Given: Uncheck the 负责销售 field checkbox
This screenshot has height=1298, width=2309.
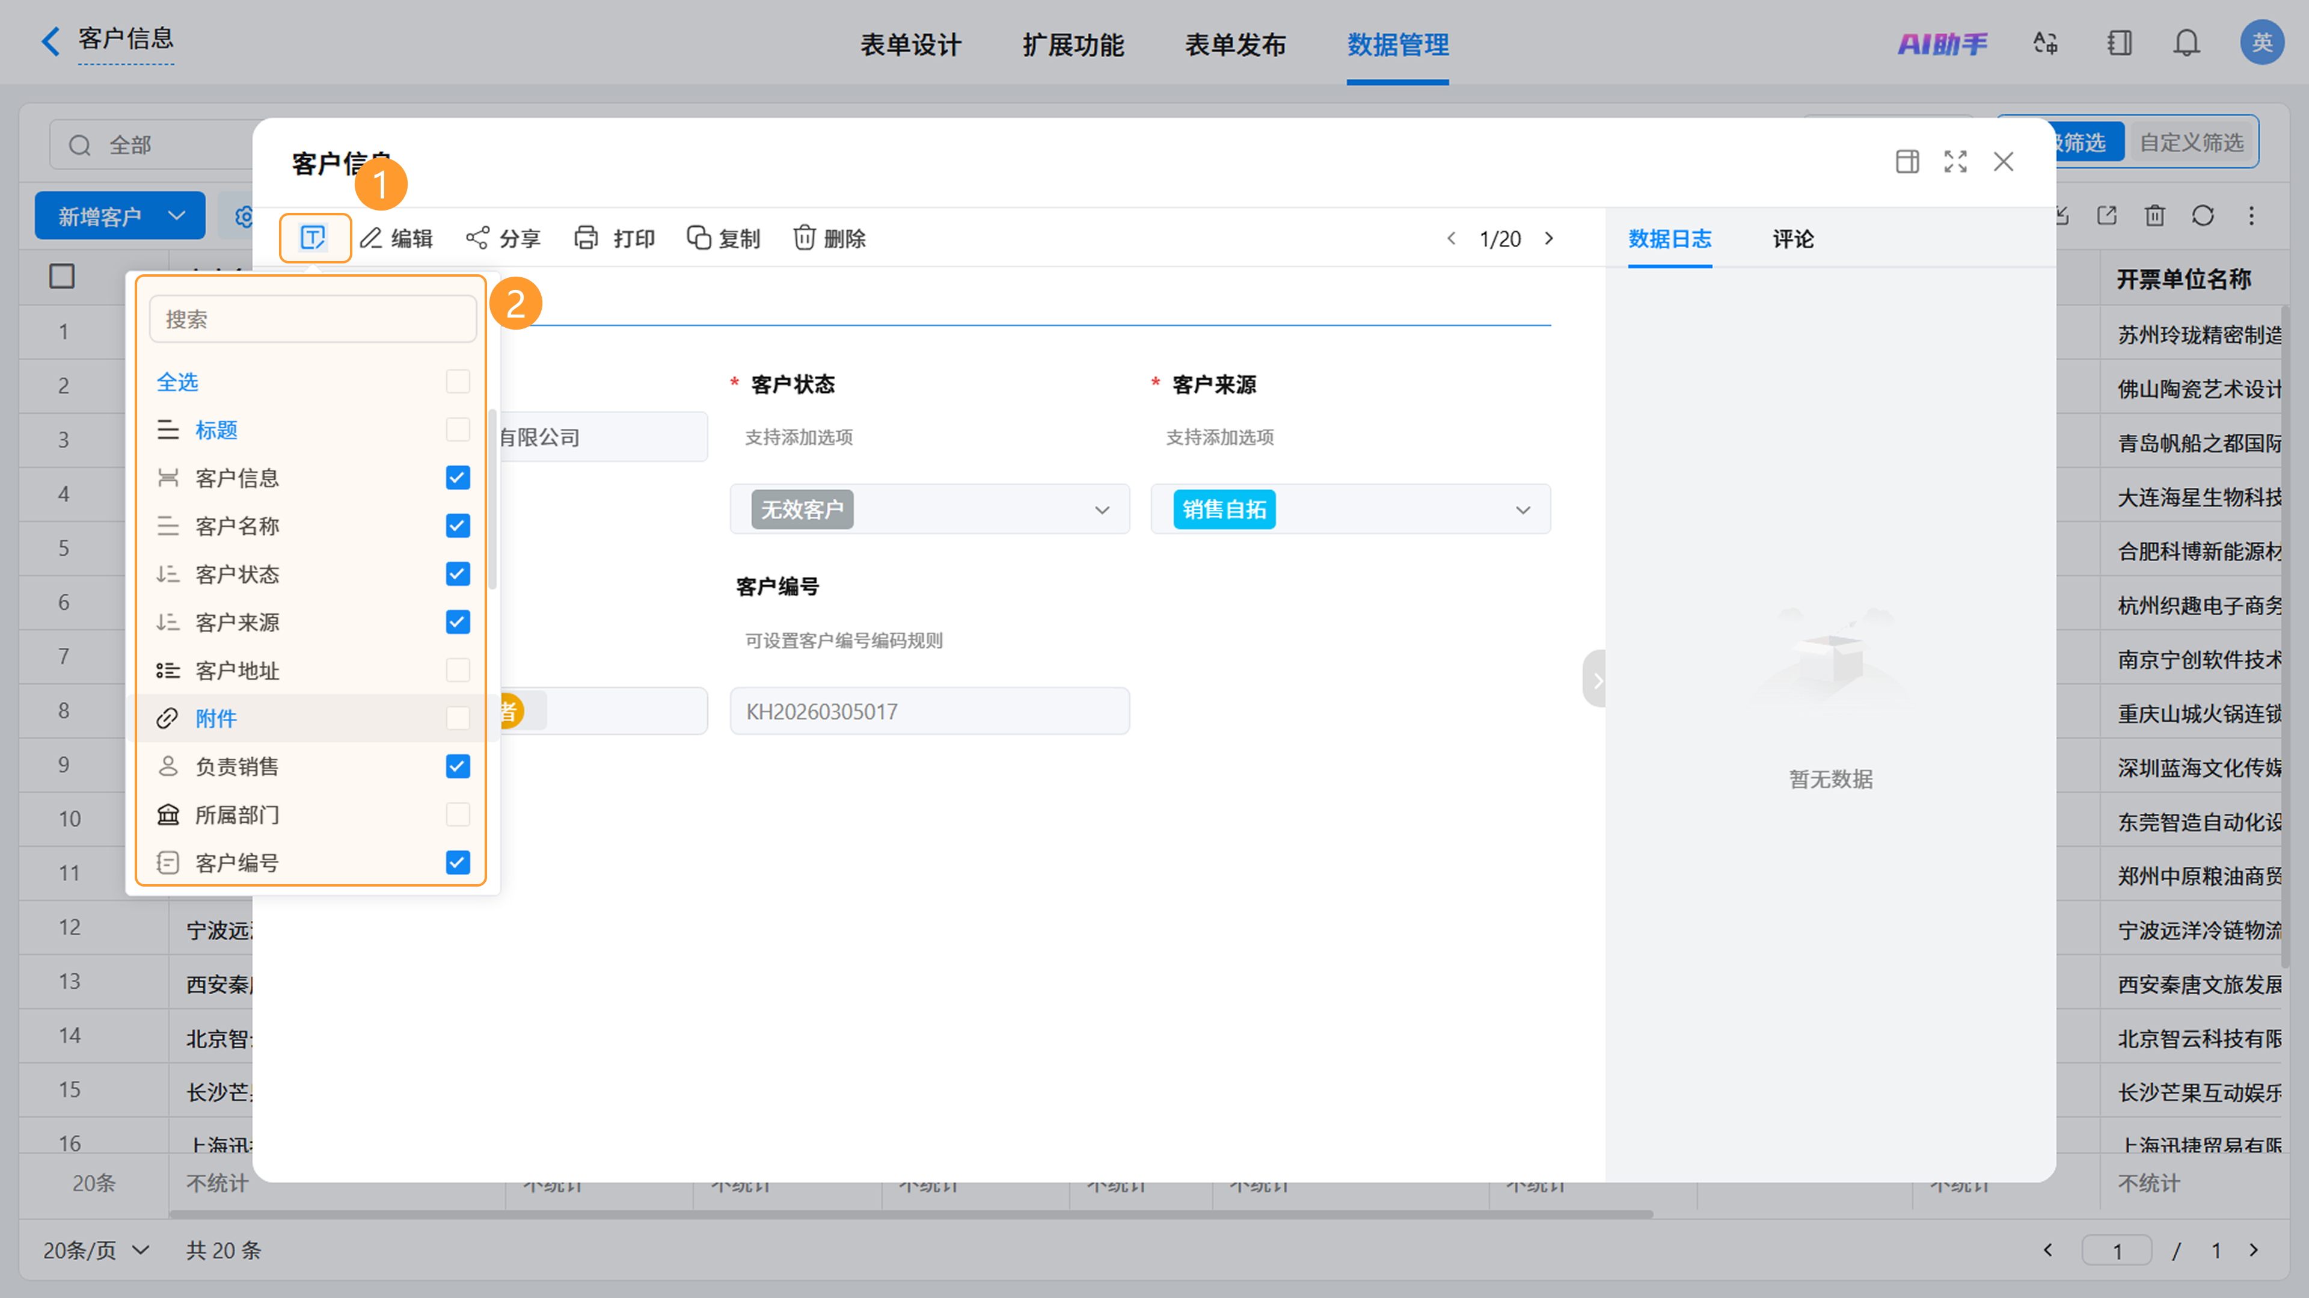Looking at the screenshot, I should (458, 766).
